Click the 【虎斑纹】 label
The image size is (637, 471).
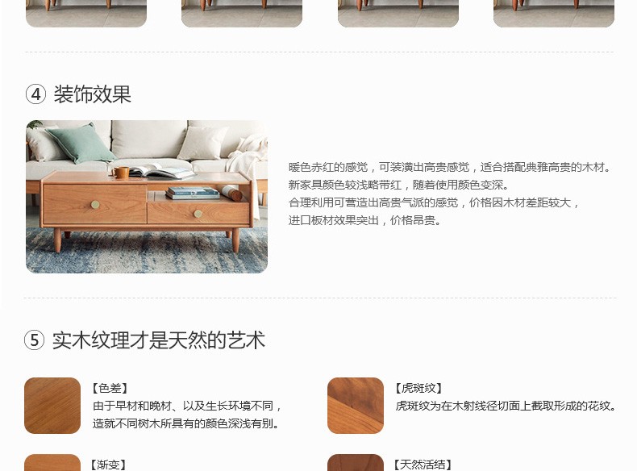pos(418,388)
